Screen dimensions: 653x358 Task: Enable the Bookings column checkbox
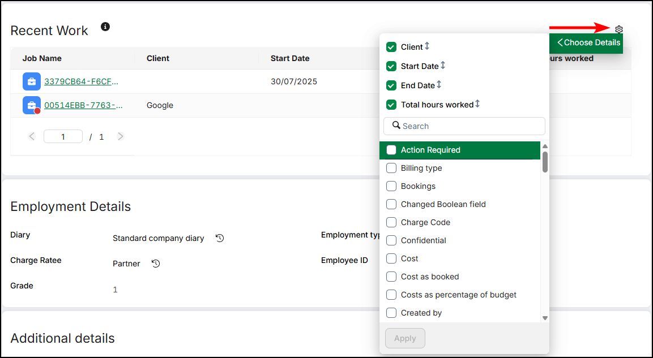pos(391,186)
